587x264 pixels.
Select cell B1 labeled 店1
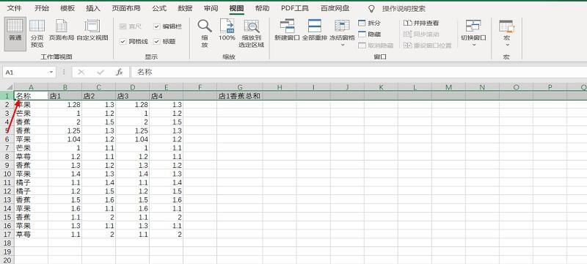(x=65, y=96)
